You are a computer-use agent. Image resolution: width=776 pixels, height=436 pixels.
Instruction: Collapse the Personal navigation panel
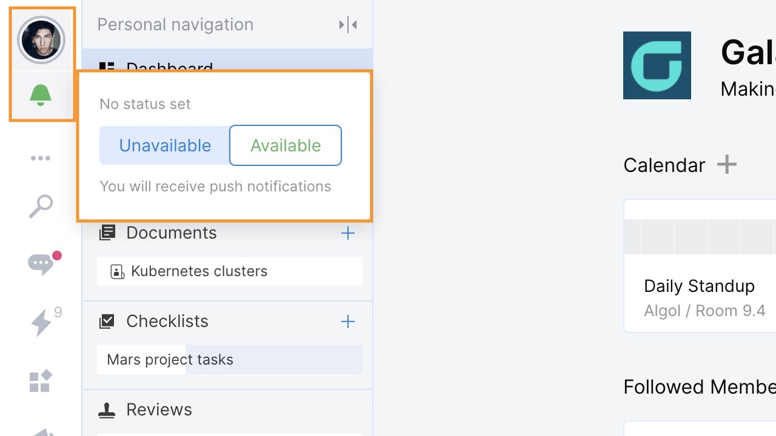click(x=348, y=25)
